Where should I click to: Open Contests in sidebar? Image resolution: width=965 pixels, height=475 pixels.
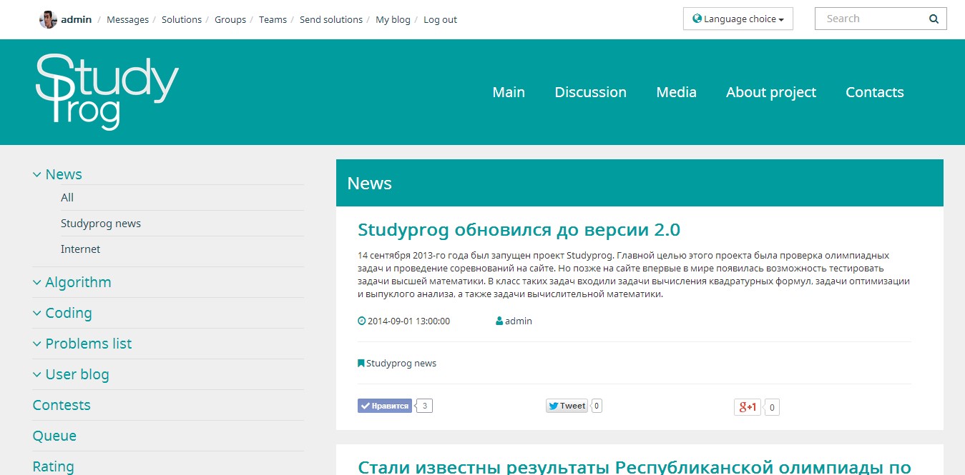pyautogui.click(x=62, y=405)
